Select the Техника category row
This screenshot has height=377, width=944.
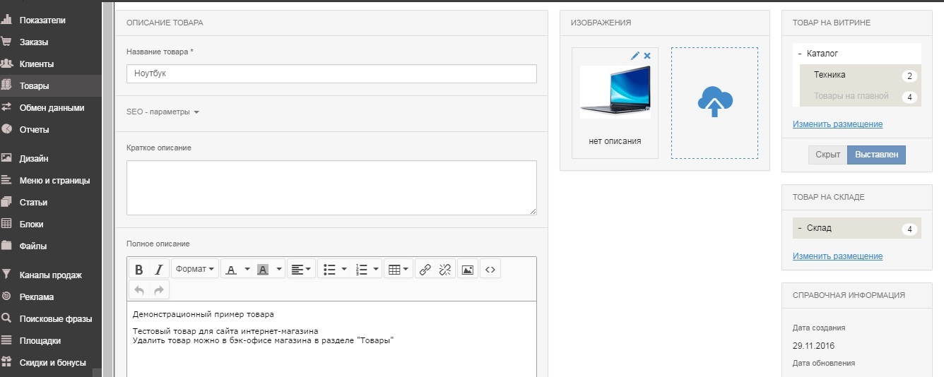[861, 75]
